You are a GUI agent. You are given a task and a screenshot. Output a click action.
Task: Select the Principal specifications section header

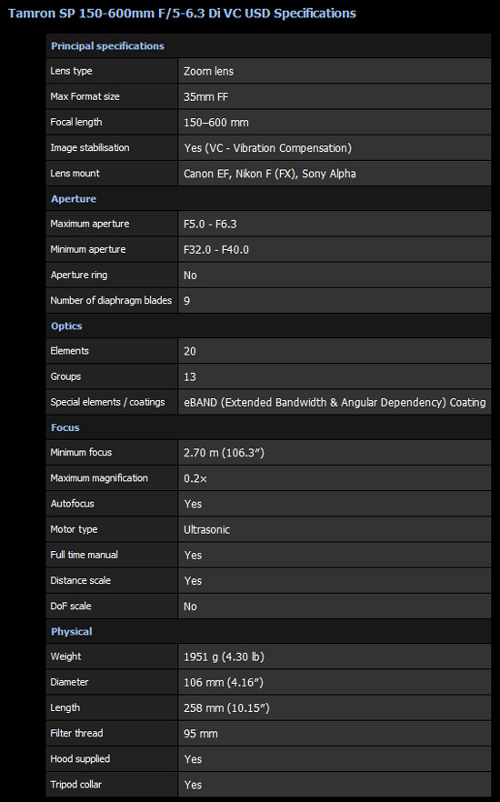point(107,46)
